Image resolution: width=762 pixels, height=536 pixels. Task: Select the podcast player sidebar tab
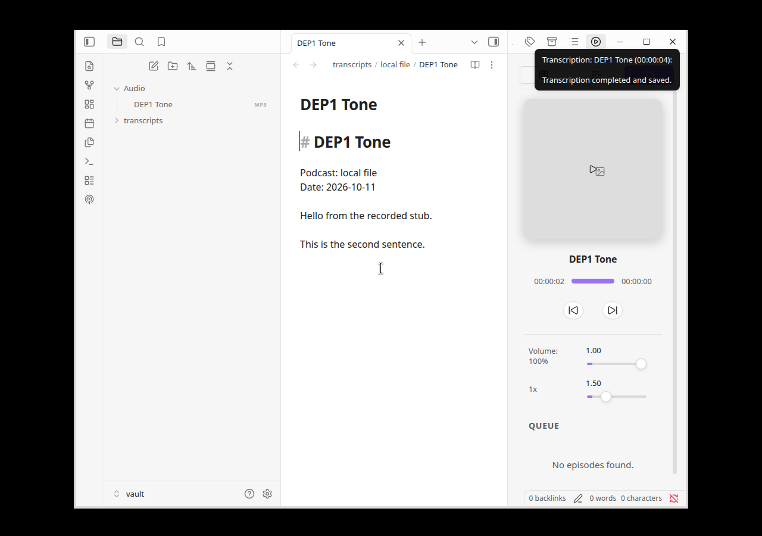pyautogui.click(x=596, y=42)
